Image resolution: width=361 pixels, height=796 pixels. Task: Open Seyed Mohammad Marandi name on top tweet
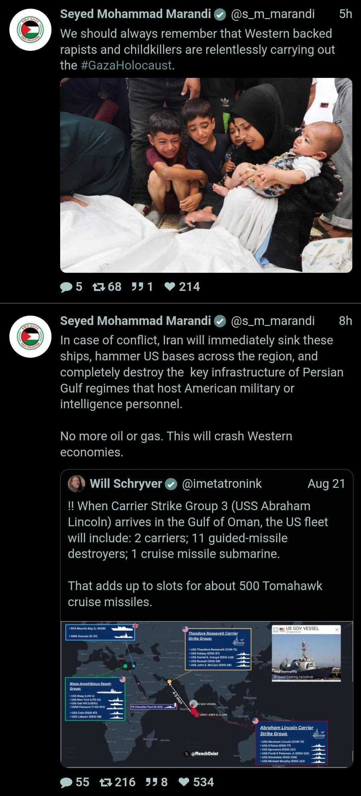(135, 14)
